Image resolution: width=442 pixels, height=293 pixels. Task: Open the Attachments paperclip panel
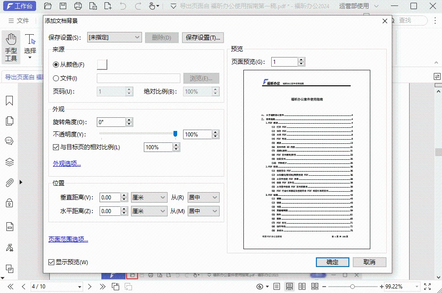(9, 183)
